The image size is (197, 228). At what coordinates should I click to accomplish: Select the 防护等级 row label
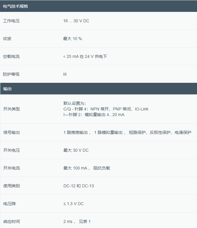tap(11, 74)
